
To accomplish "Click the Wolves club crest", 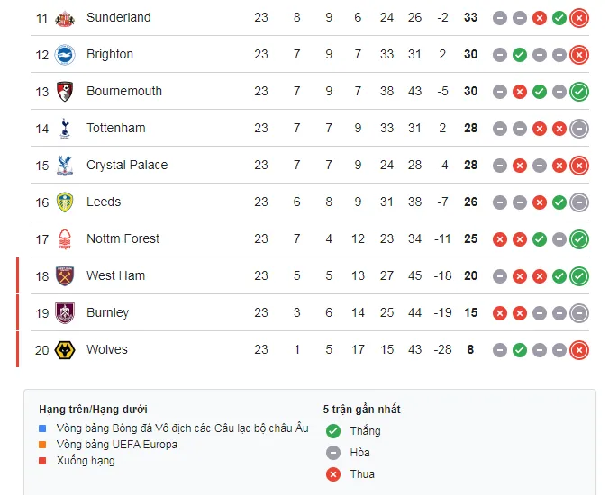I will tap(64, 350).
